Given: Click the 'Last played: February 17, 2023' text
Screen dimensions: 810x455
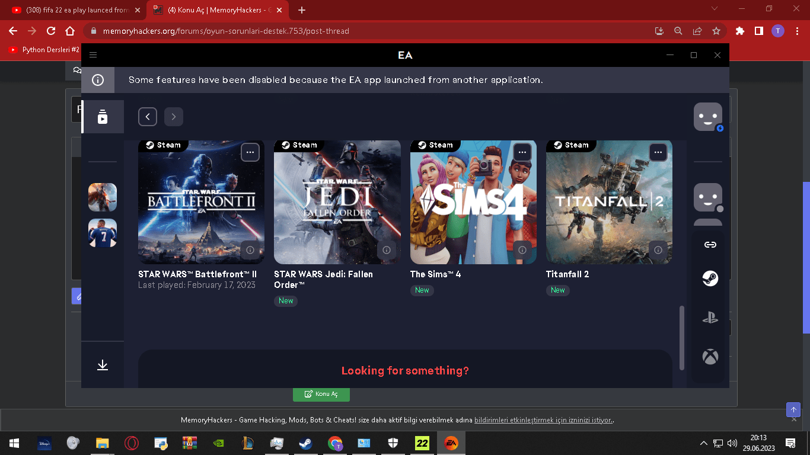Looking at the screenshot, I should tap(197, 285).
